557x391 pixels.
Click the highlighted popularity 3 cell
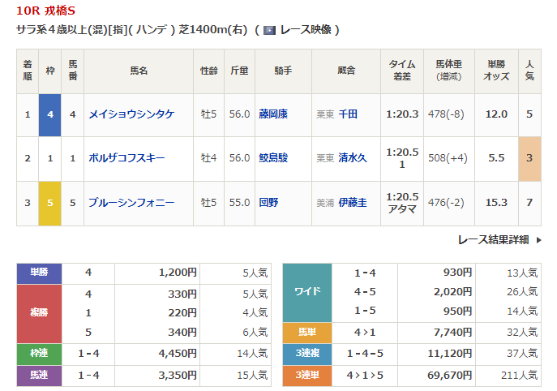(x=529, y=158)
